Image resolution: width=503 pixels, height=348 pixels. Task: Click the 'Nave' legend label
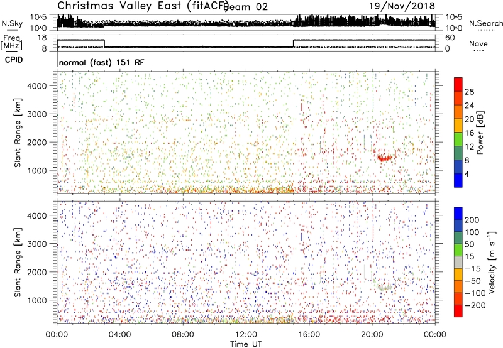478,43
